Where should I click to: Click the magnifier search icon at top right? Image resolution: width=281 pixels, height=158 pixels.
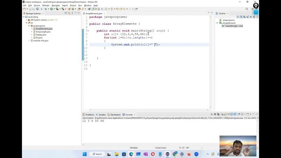click(x=247, y=9)
